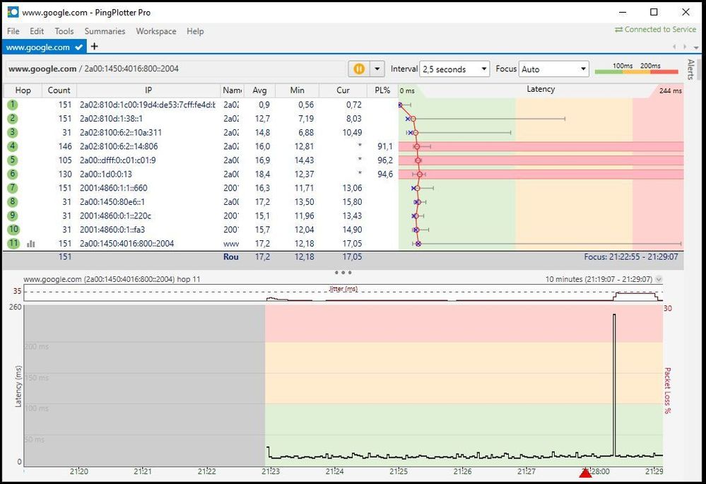Select the www.google.com tab
Screen dimensions: 706x484
pyautogui.click(x=44, y=47)
